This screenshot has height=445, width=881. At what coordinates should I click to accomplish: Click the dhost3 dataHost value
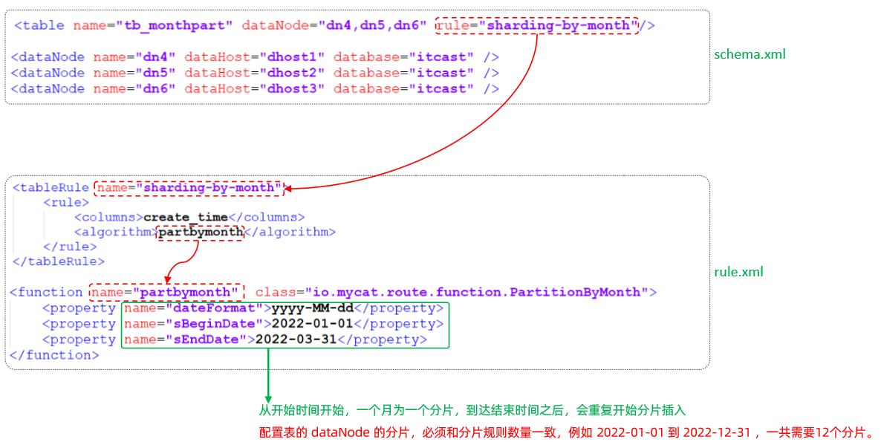pos(292,88)
